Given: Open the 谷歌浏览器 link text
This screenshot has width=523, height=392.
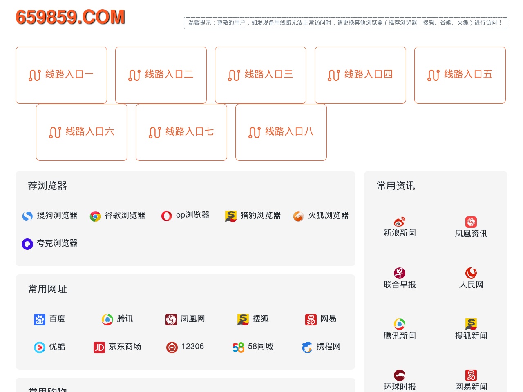Looking at the screenshot, I should point(125,215).
